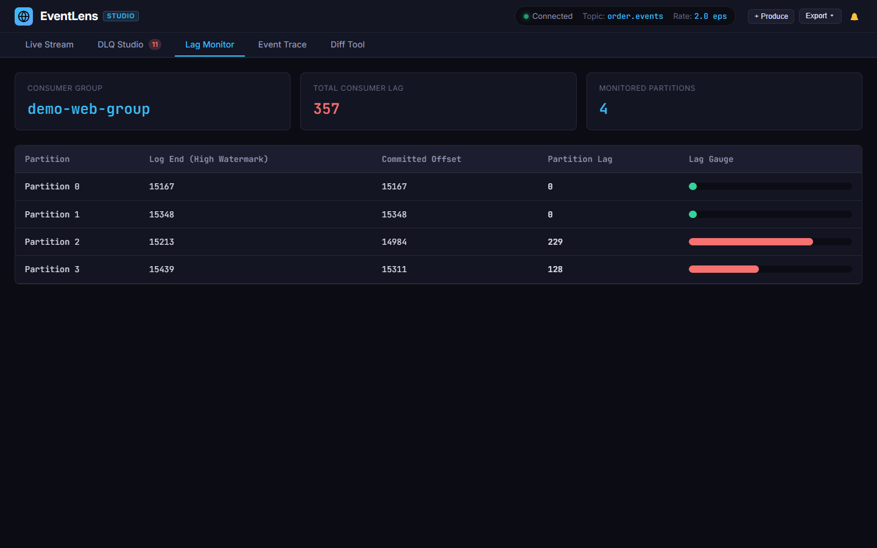Click the Committed Offset column header

coord(421,159)
